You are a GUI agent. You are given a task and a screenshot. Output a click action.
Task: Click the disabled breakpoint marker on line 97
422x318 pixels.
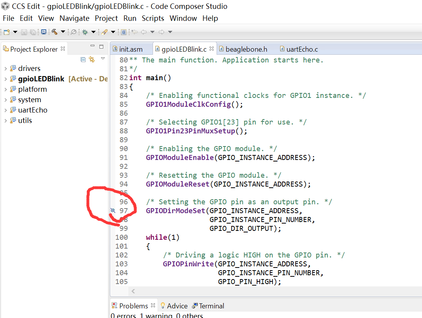pos(113,210)
